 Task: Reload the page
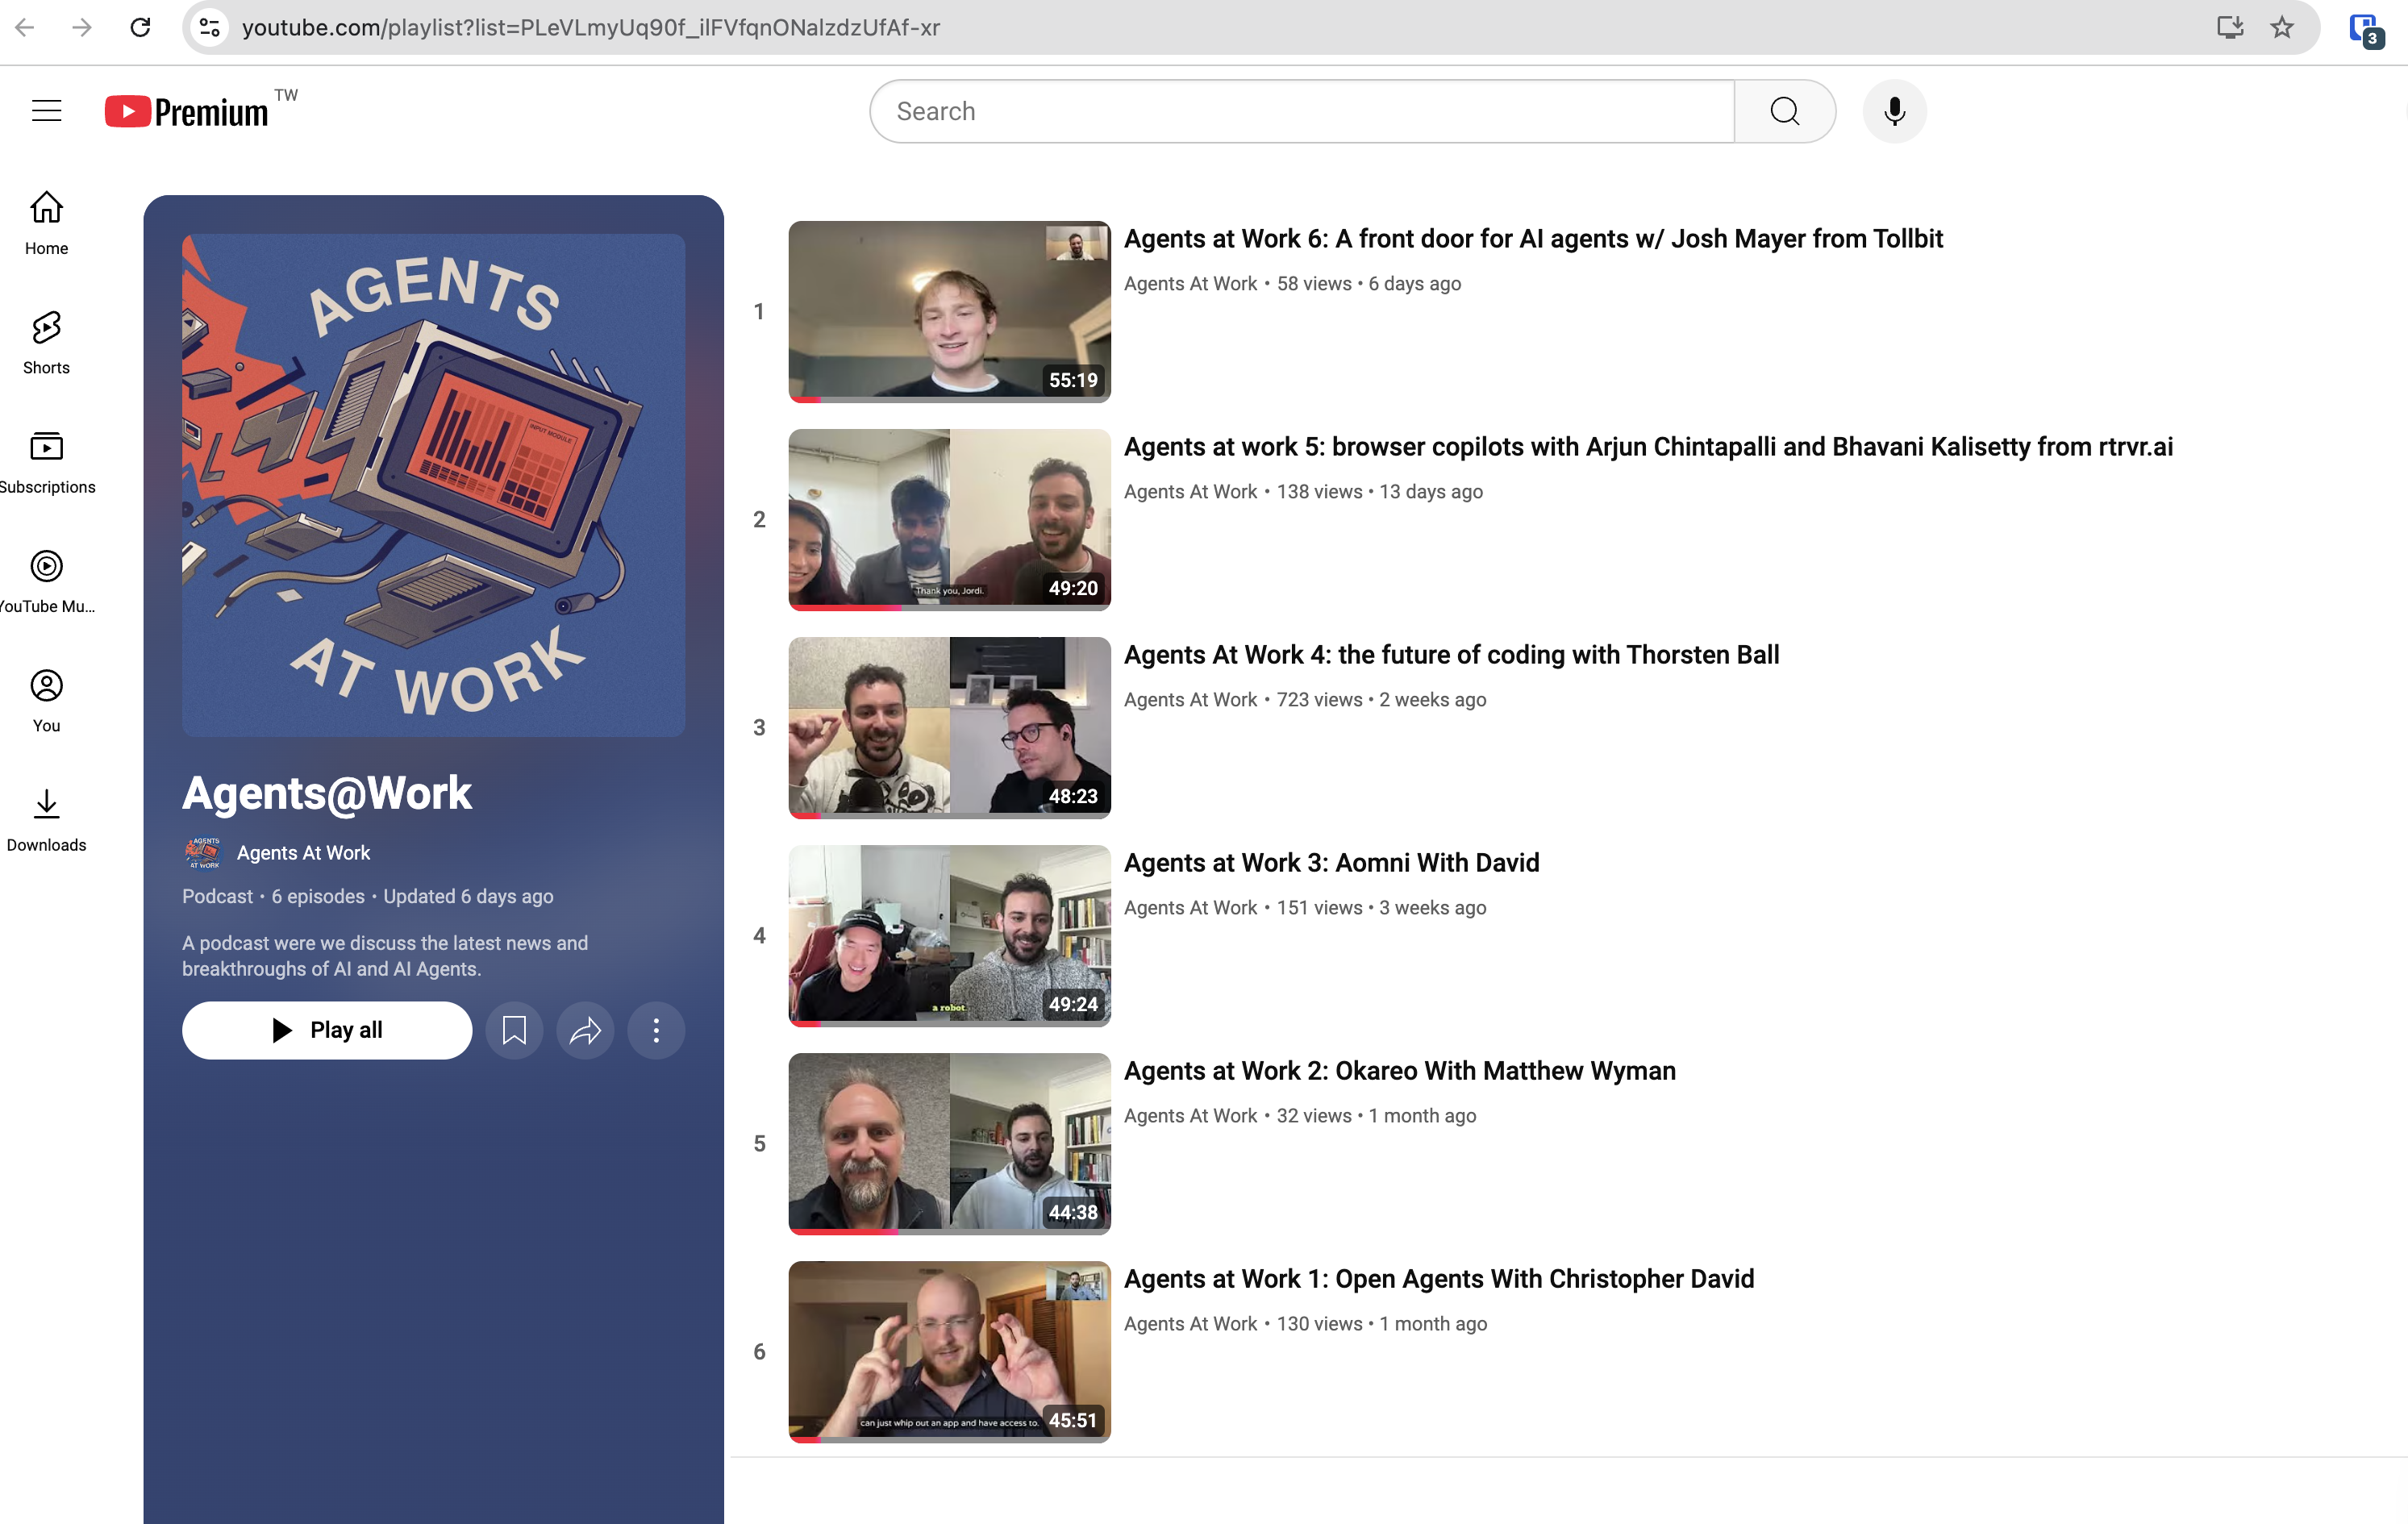(140, 27)
